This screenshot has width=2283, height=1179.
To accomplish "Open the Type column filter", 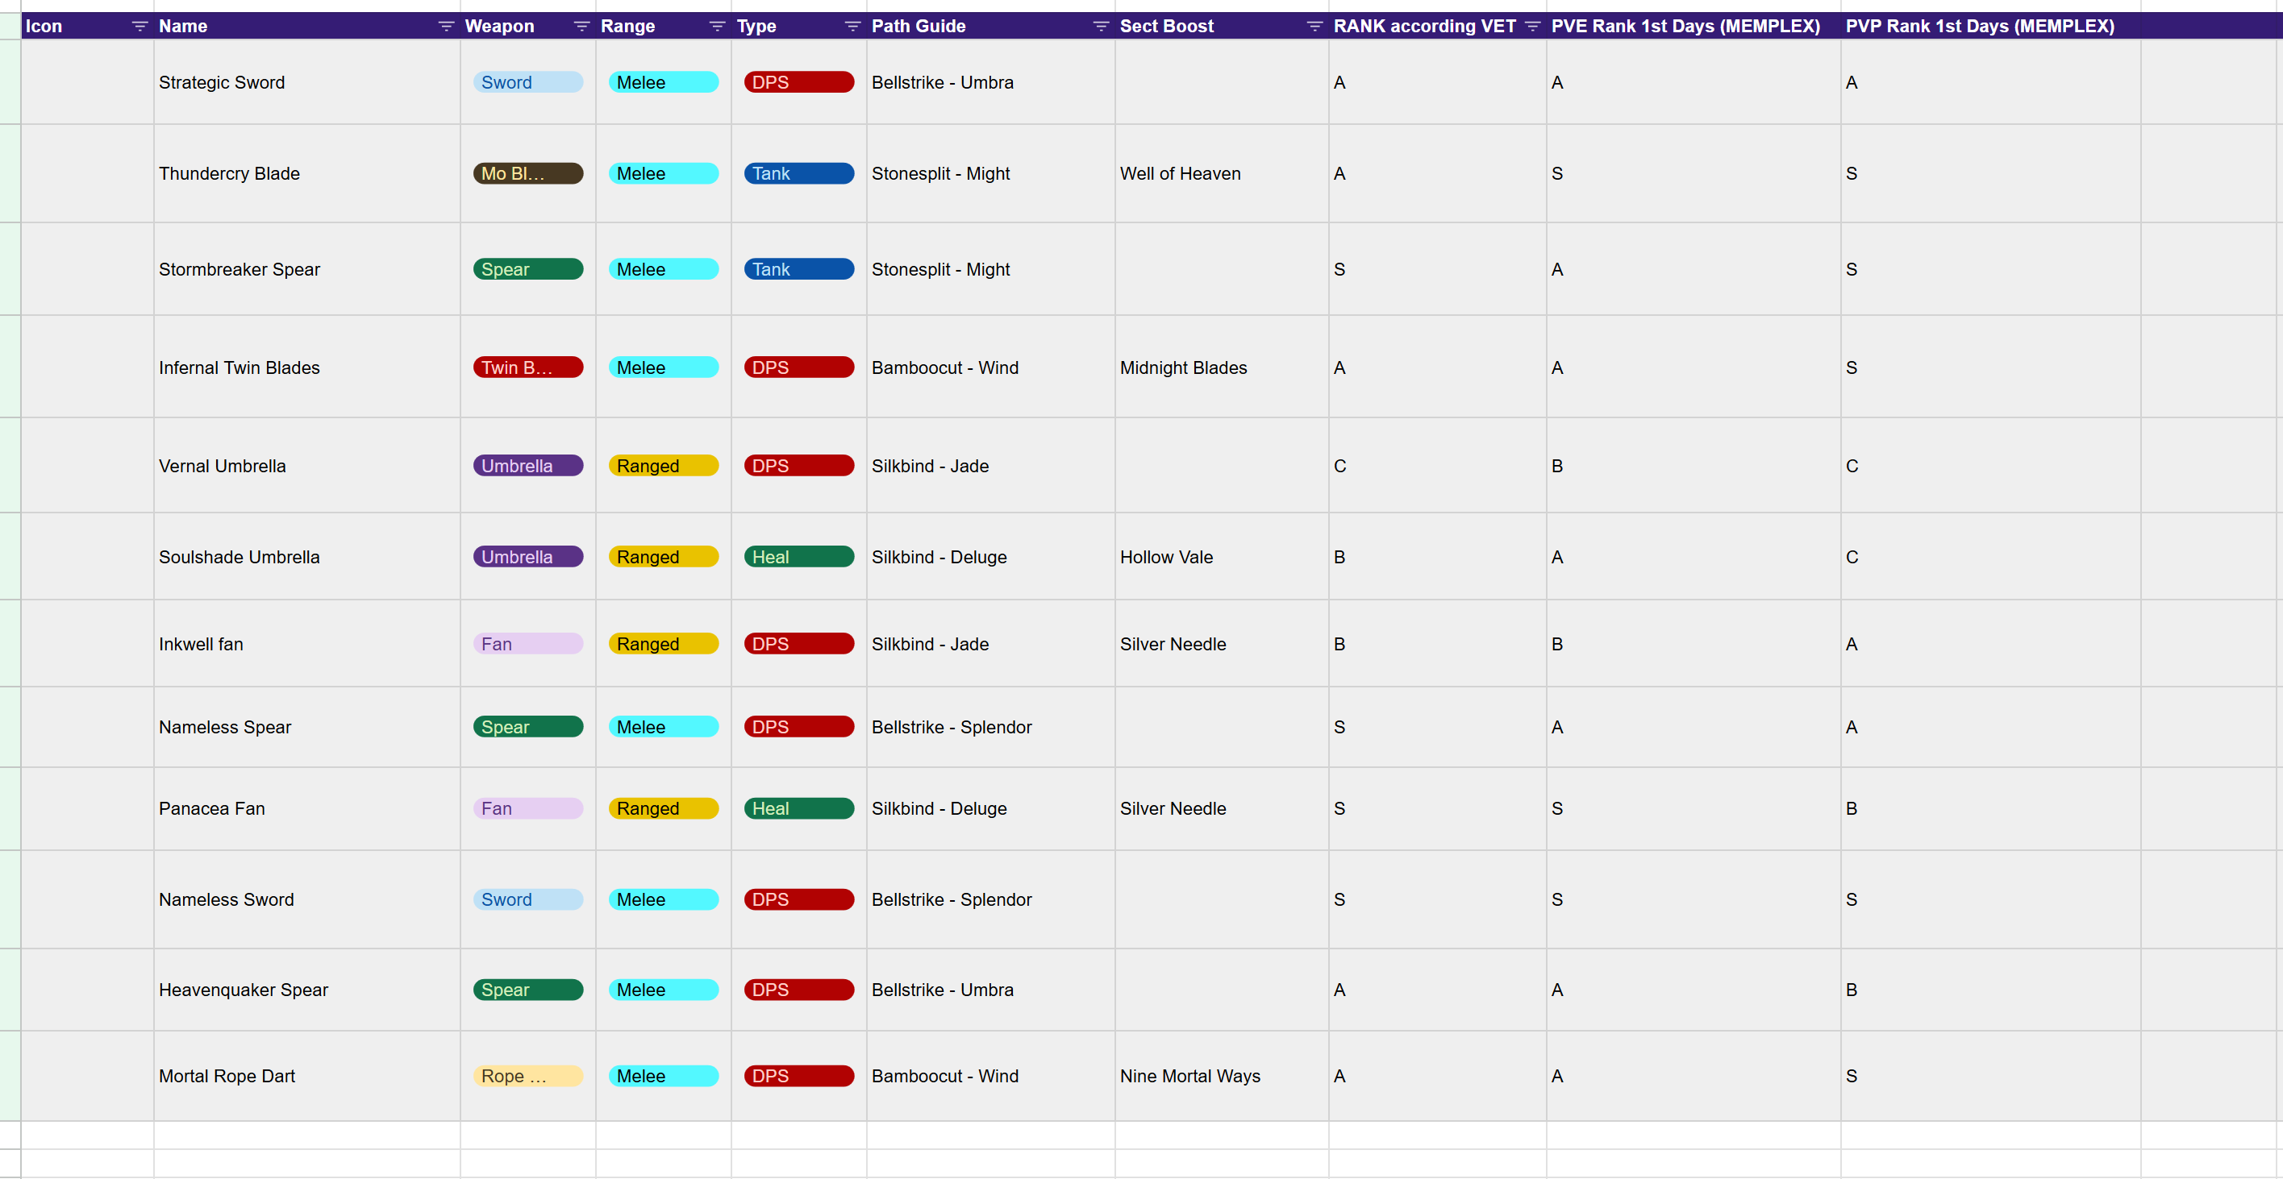I will [x=852, y=27].
